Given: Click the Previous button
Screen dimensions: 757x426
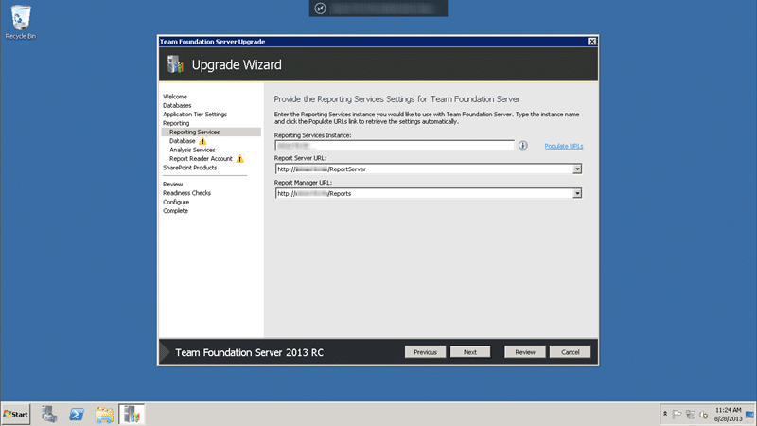Looking at the screenshot, I should tap(425, 352).
